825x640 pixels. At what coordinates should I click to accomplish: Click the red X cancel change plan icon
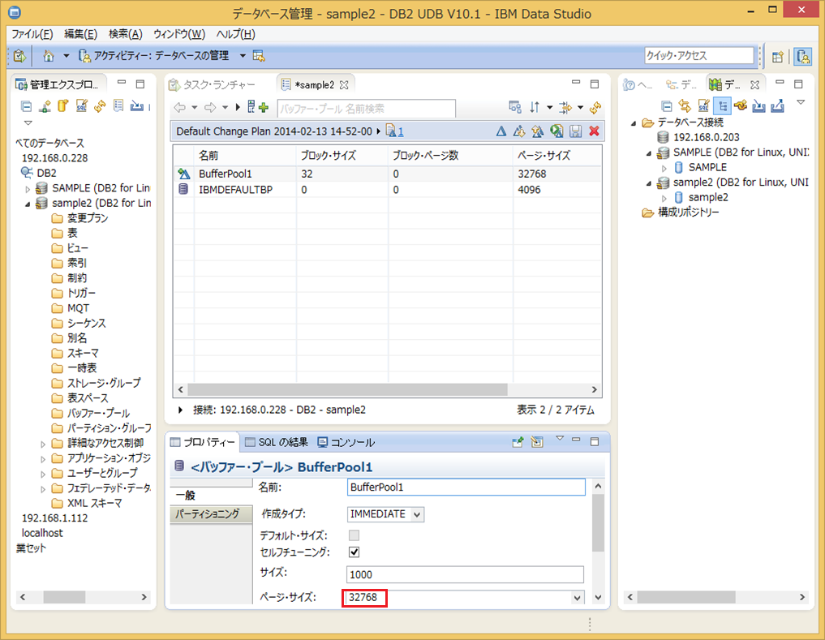595,131
